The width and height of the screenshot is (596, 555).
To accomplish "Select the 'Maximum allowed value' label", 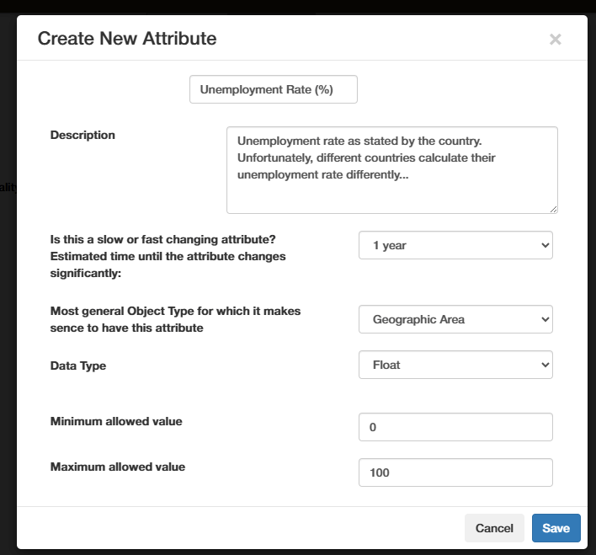I will [x=118, y=467].
